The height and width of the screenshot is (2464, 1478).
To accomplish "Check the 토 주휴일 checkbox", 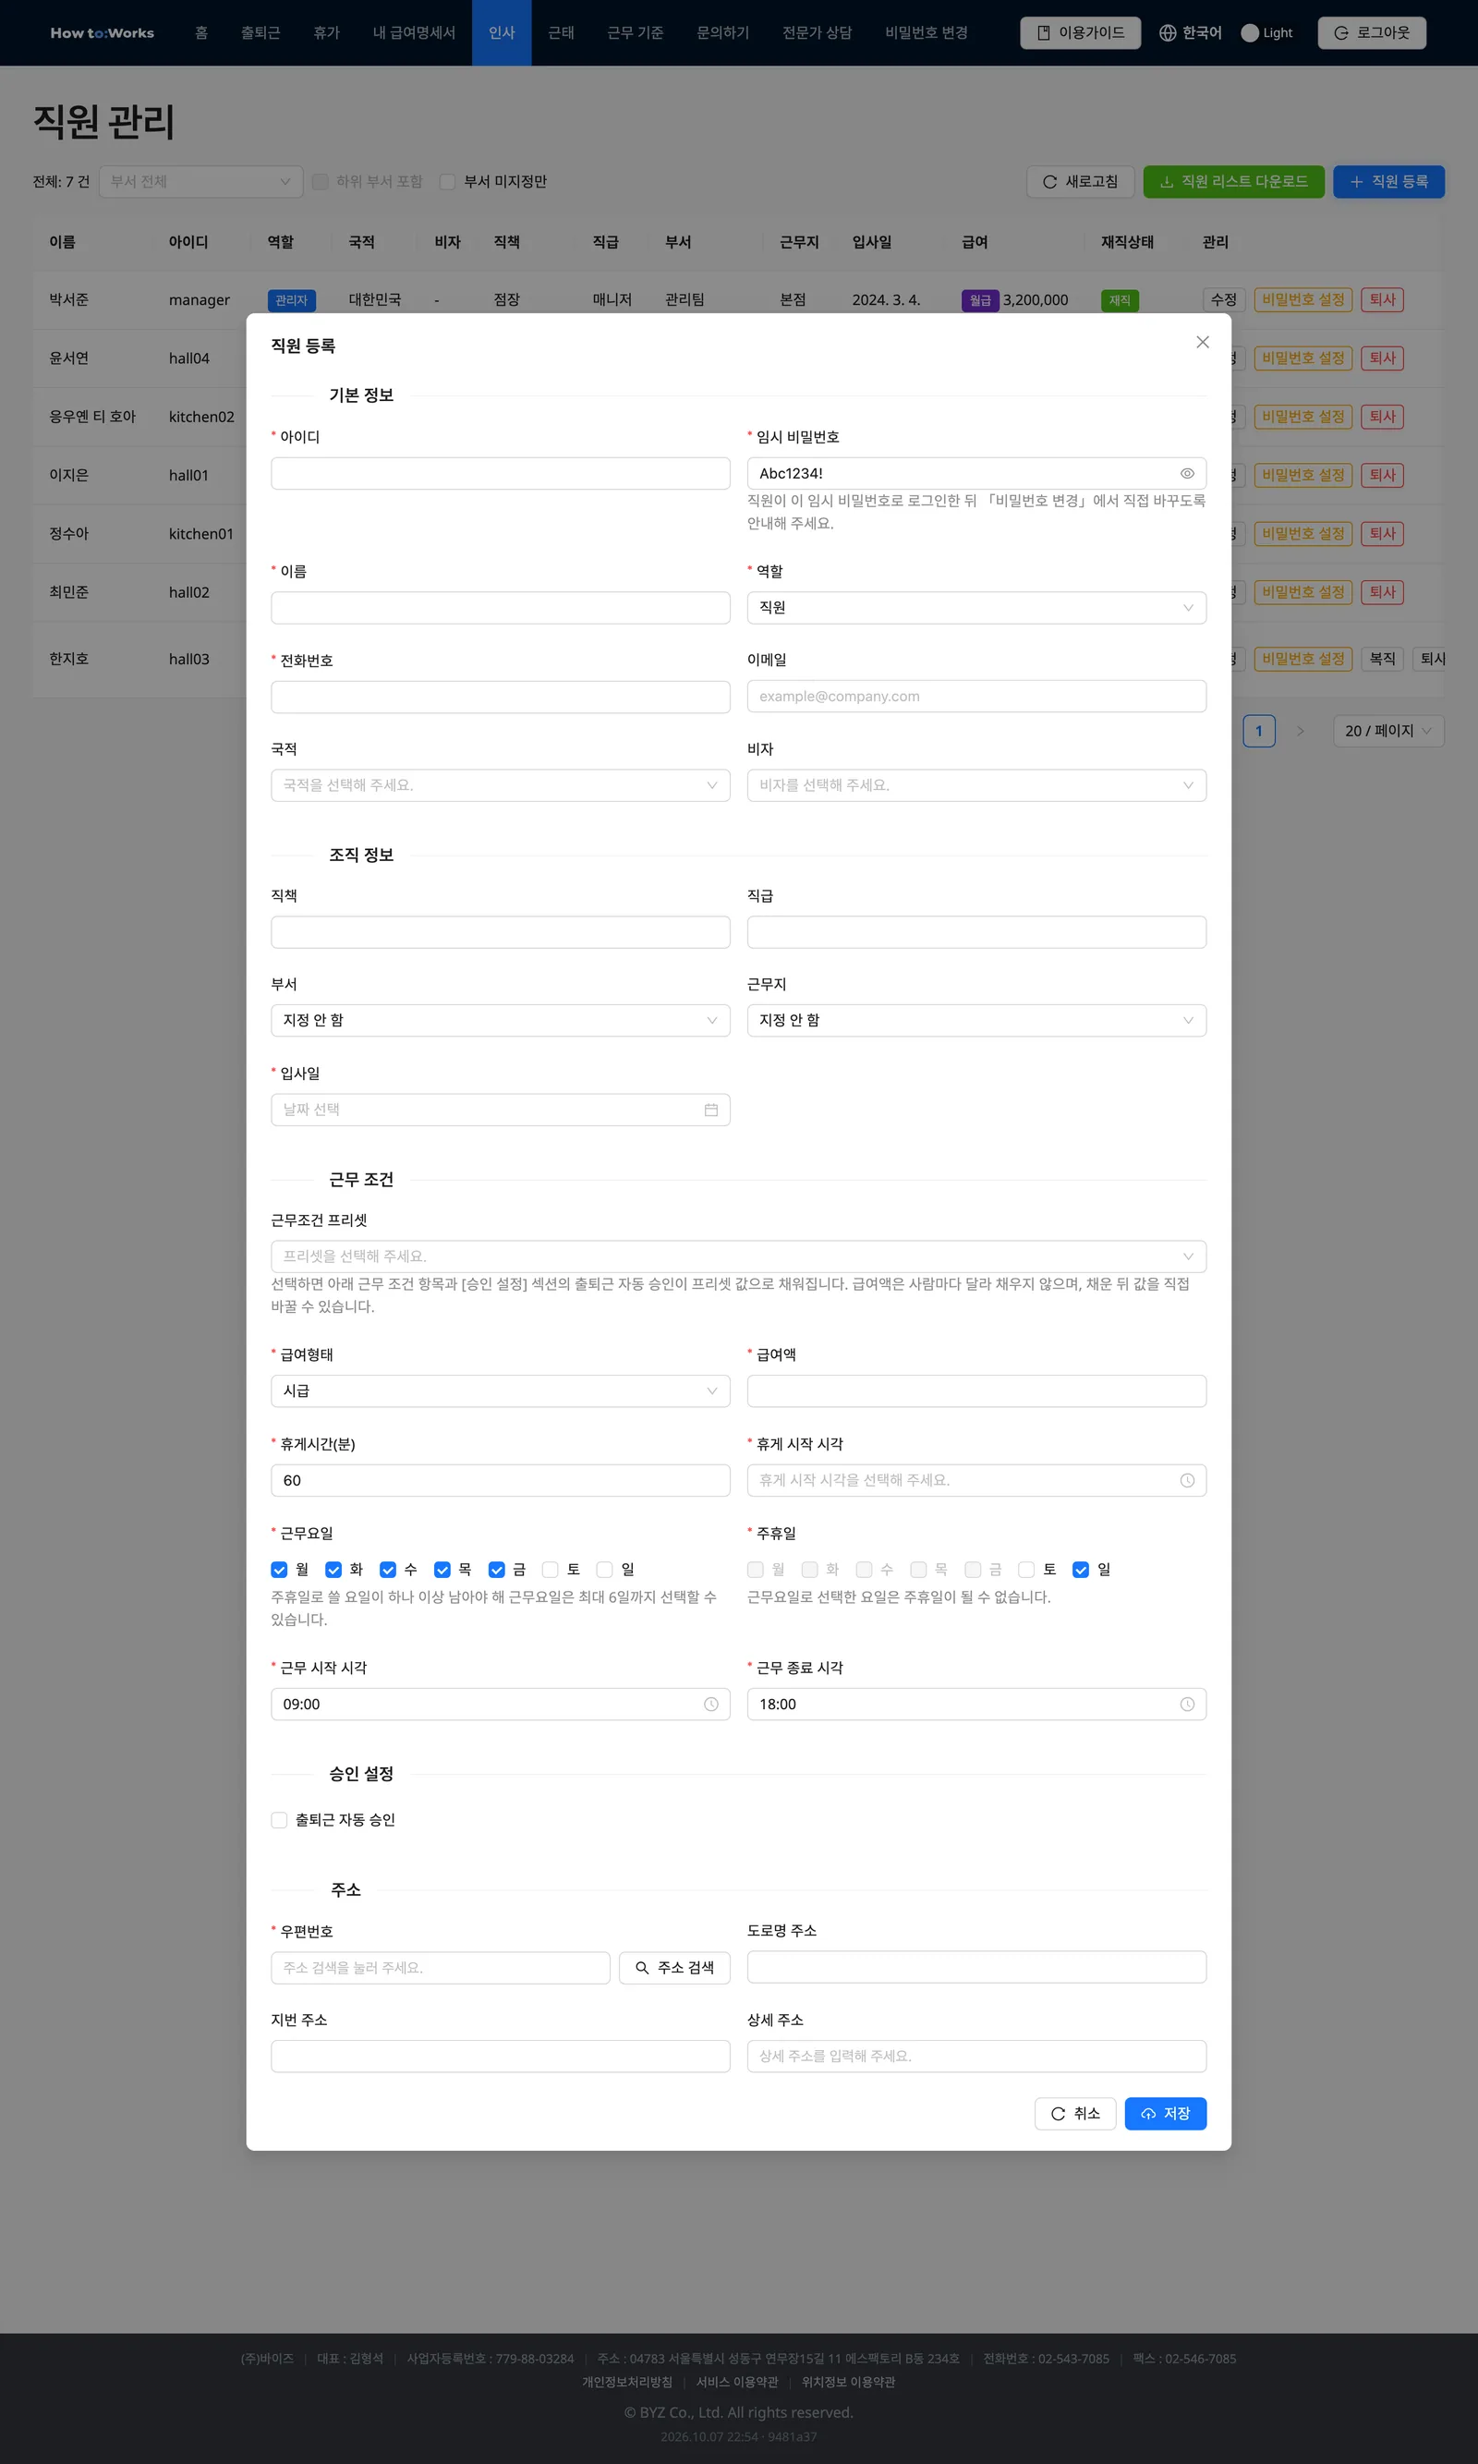I will tap(1026, 1570).
